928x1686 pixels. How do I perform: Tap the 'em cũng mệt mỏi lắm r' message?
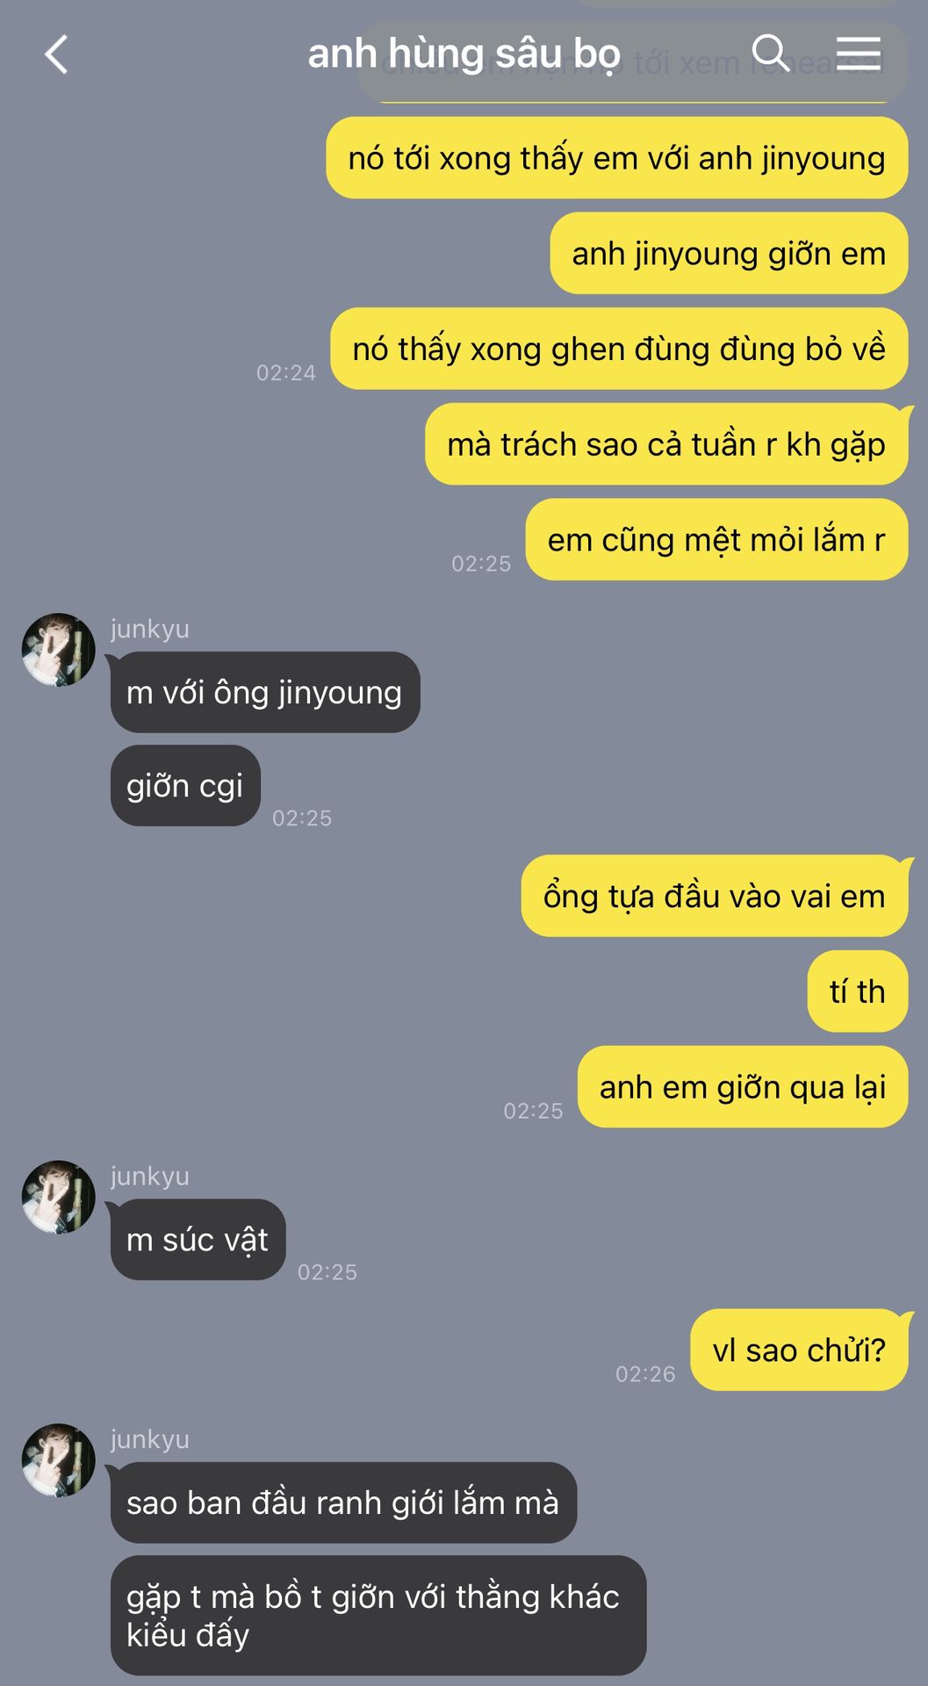pos(716,540)
